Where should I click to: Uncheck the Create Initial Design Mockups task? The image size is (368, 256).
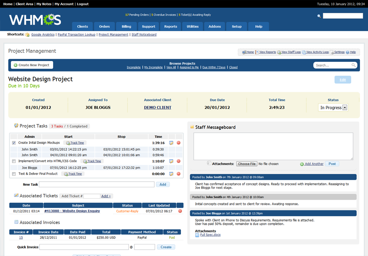point(14,143)
